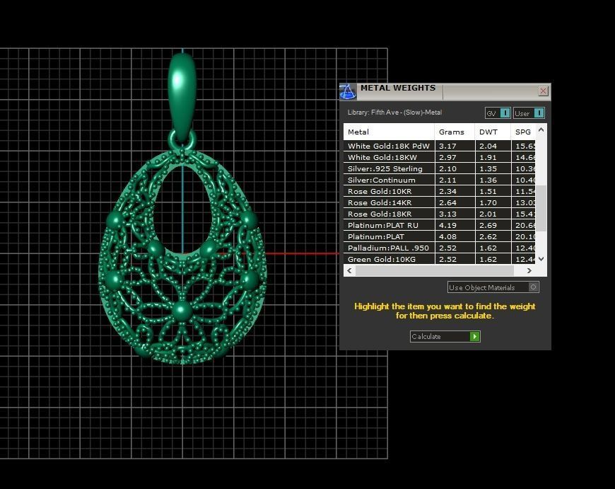Select the Silver:.925 Sterling row
This screenshot has height=489, width=615.
[x=439, y=169]
